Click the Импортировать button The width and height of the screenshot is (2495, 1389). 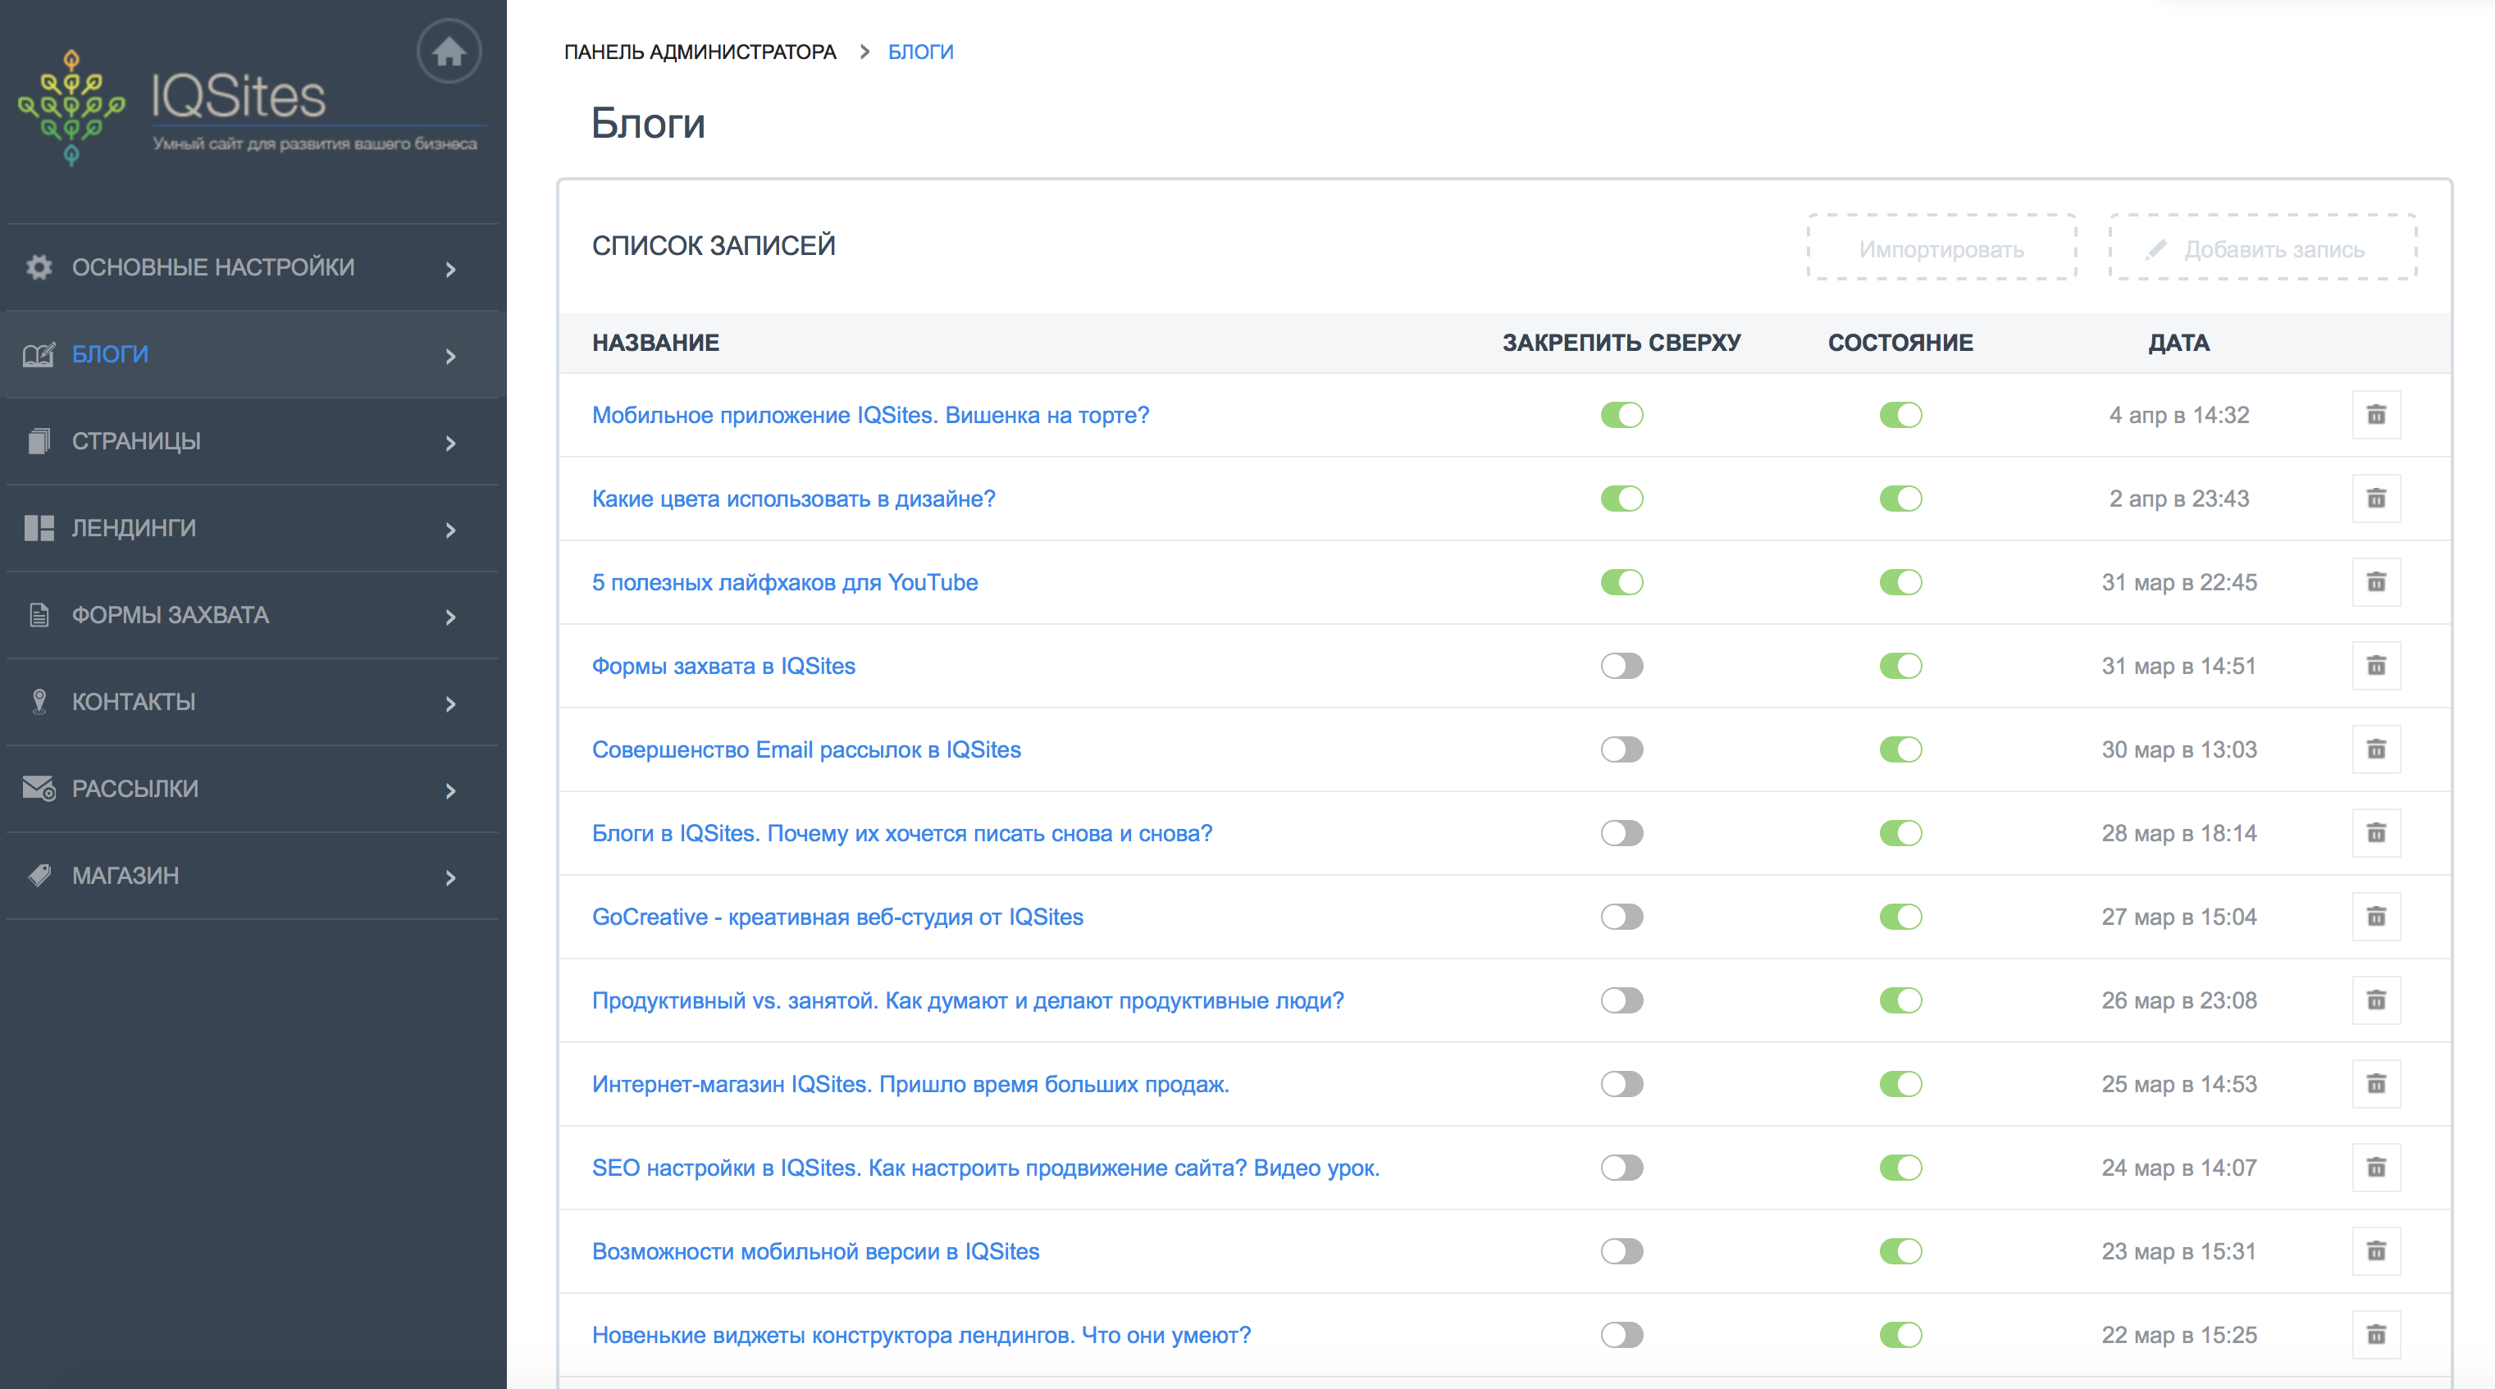pos(1941,249)
